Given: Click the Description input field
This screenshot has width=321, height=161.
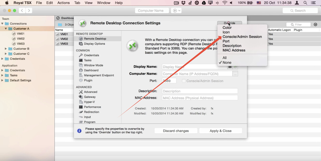Looking at the screenshot, I should [200, 91].
